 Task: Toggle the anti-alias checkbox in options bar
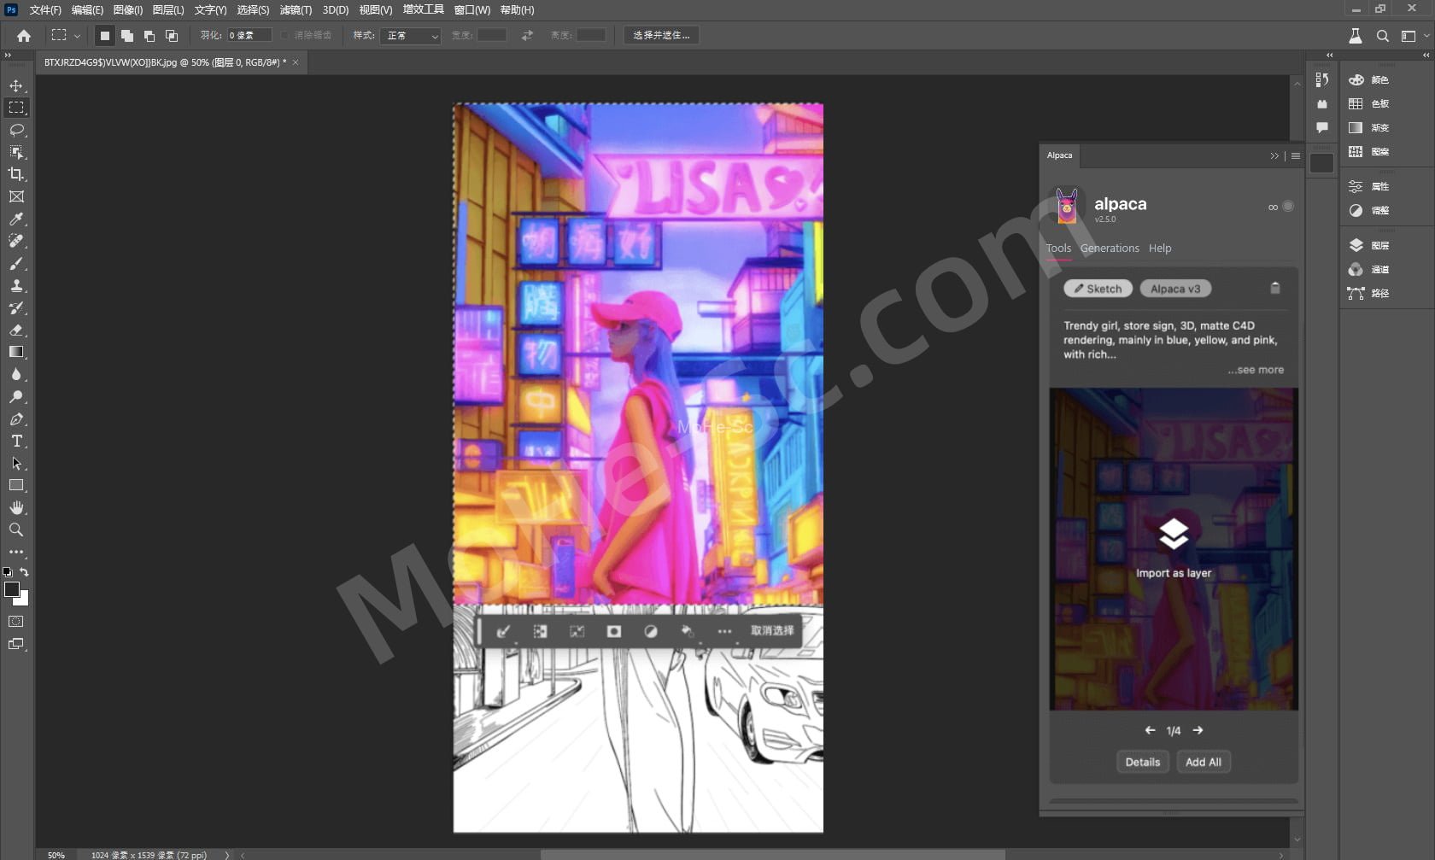point(286,36)
